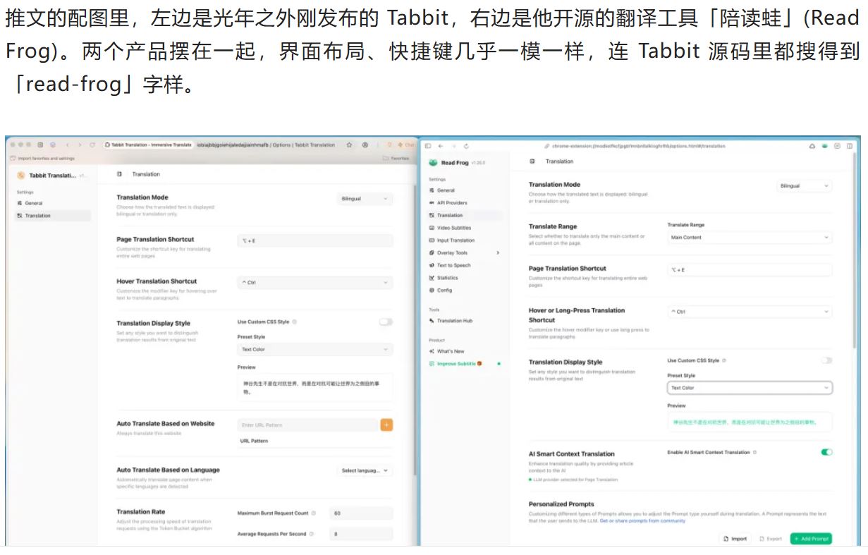Click info icon next to Enable AI Smart Context

click(x=754, y=452)
